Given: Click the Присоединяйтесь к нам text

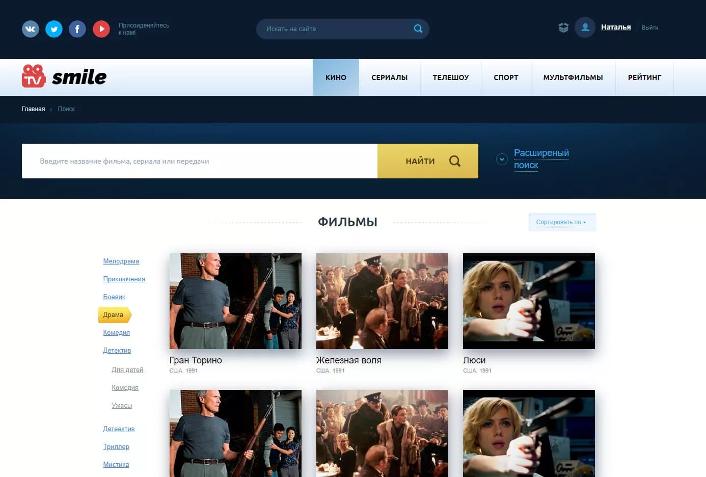Looking at the screenshot, I should tap(144, 29).
